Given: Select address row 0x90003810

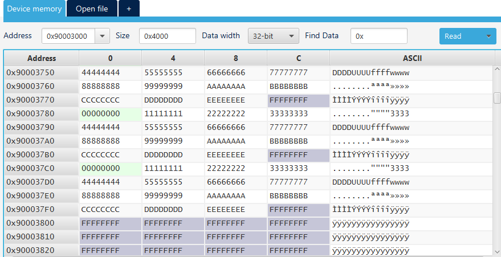Looking at the screenshot, I should (42, 237).
